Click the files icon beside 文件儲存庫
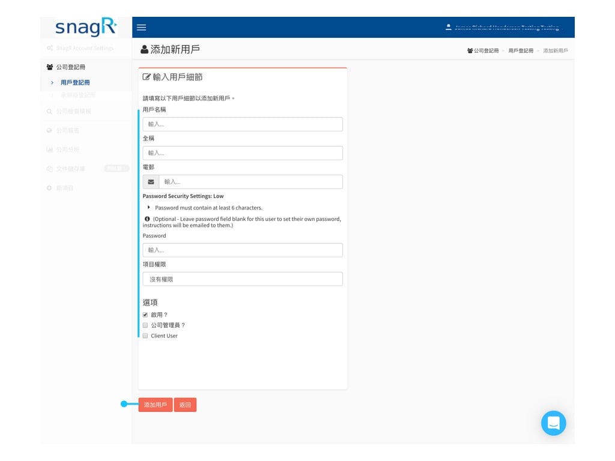Image resolution: width=615 pixels, height=461 pixels. click(49, 169)
